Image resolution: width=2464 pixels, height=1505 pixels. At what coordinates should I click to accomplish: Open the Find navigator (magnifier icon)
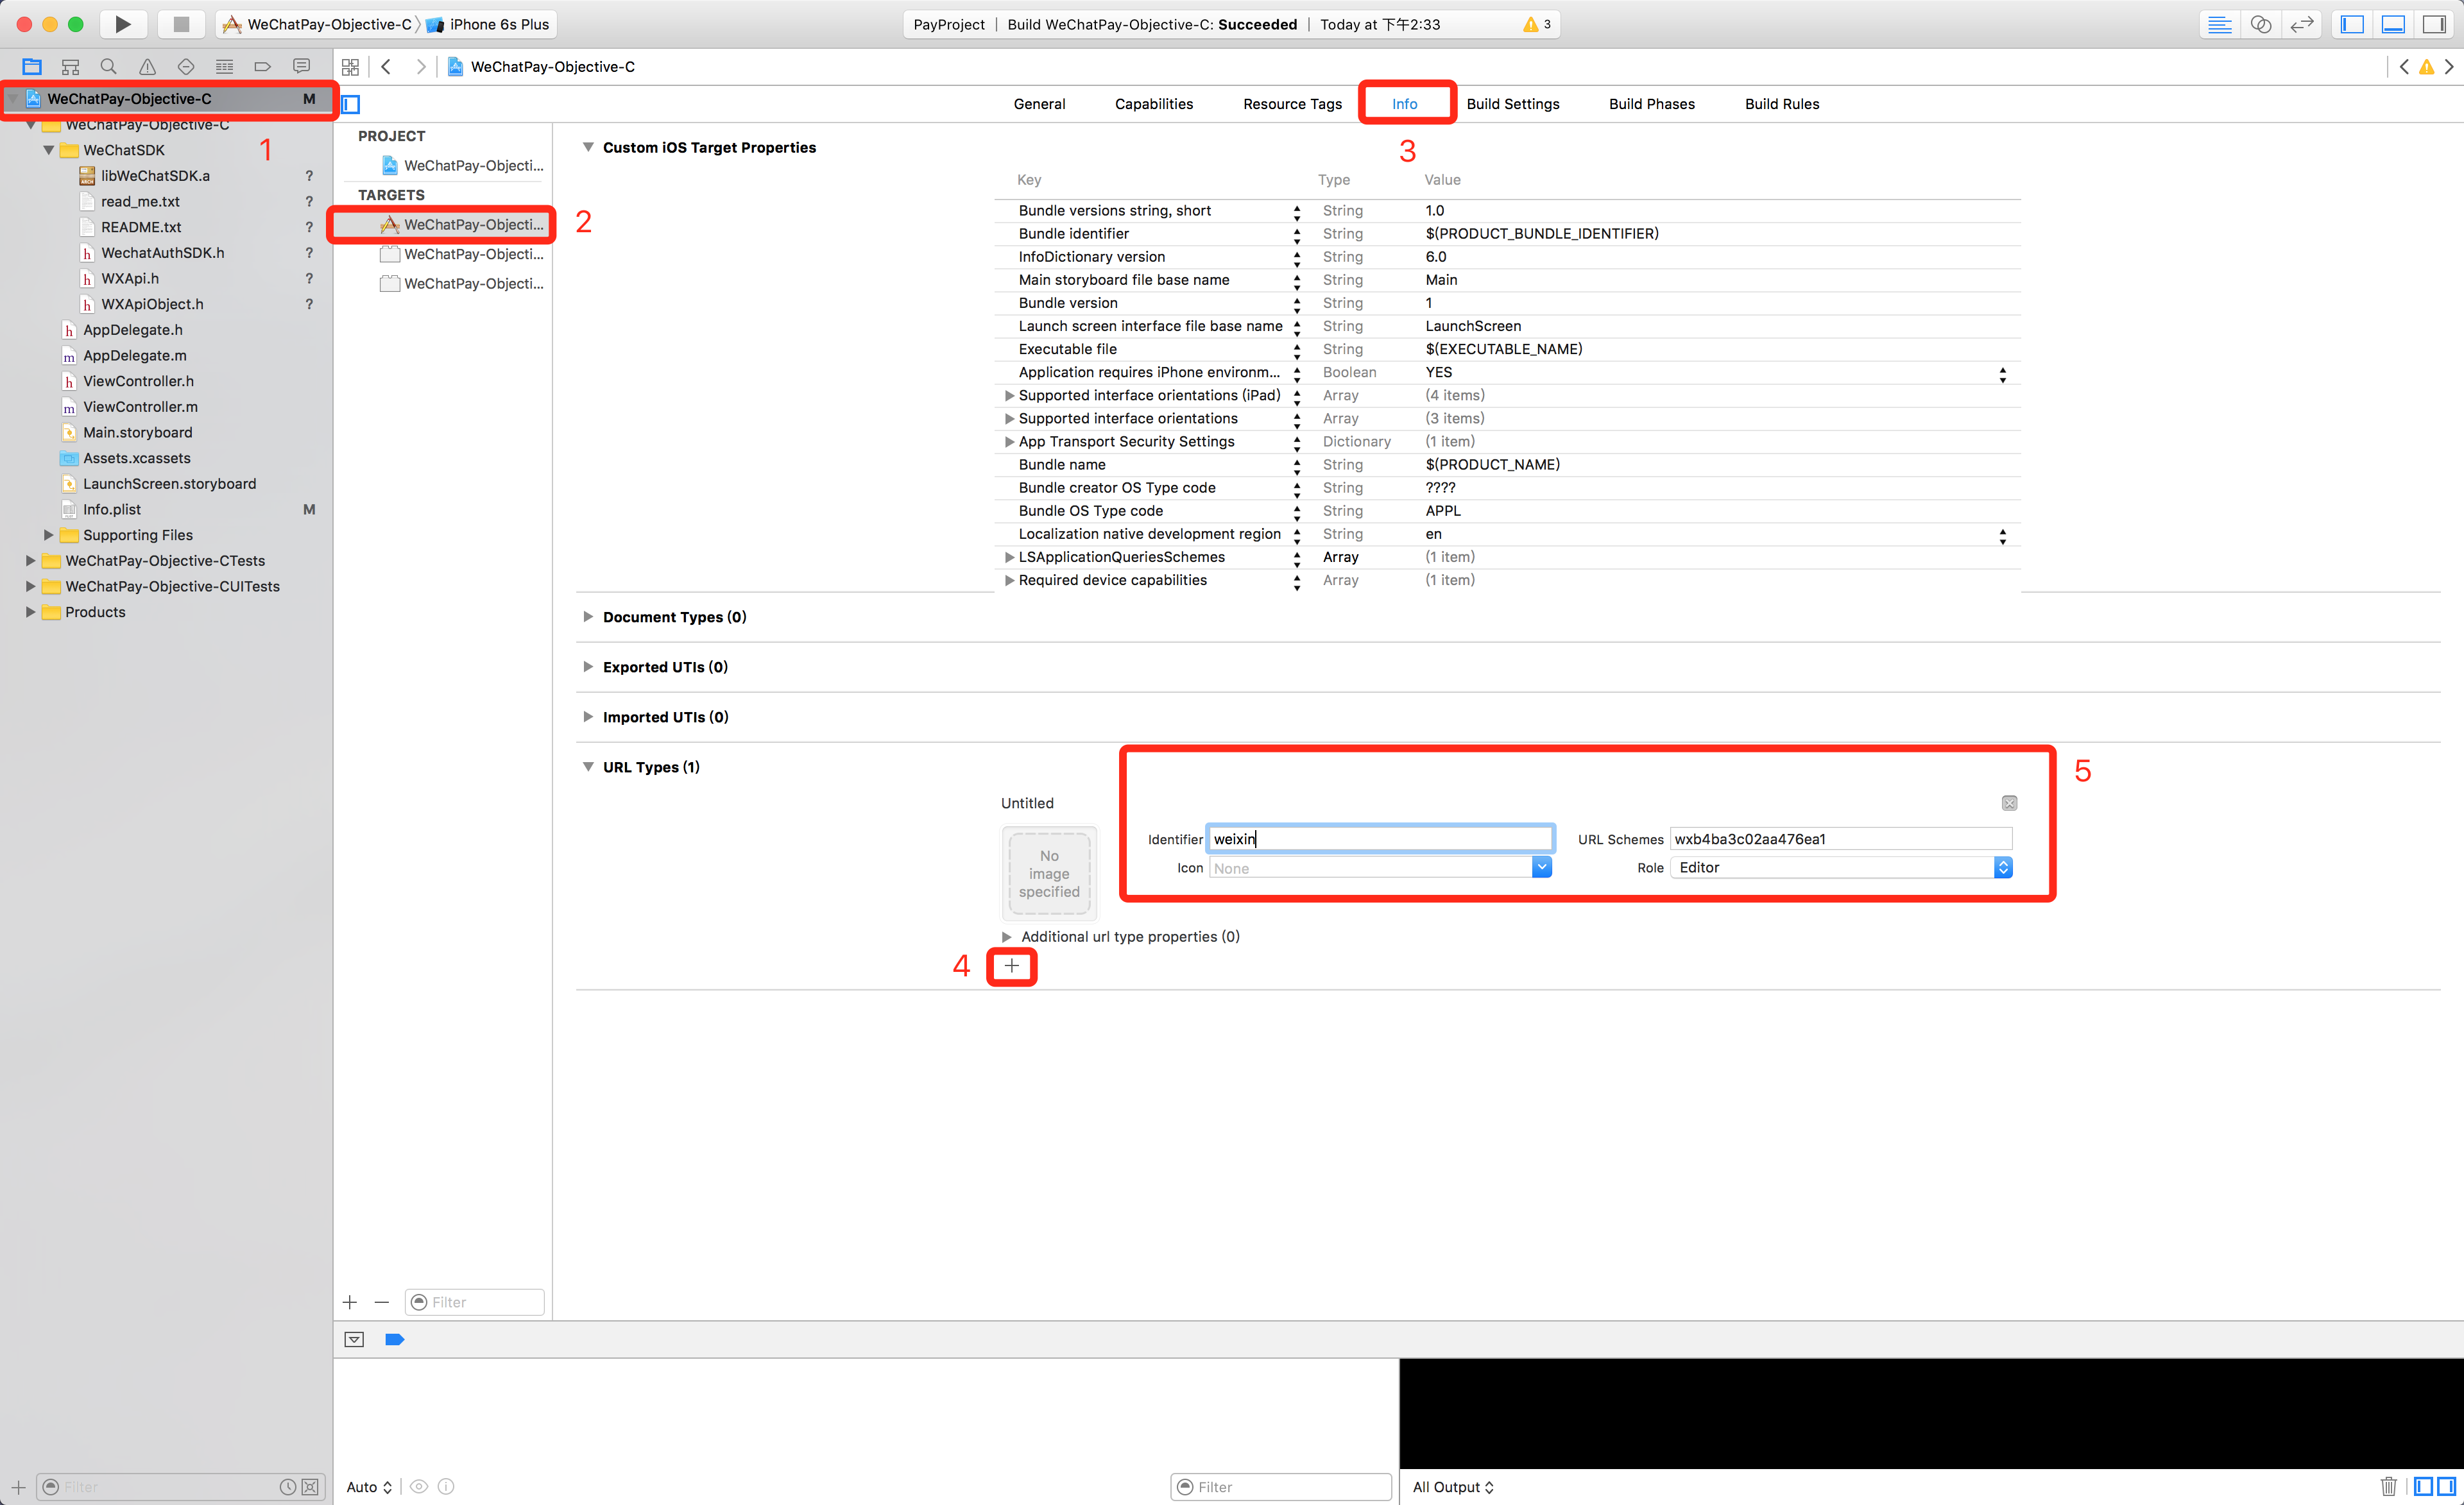pyautogui.click(x=108, y=67)
